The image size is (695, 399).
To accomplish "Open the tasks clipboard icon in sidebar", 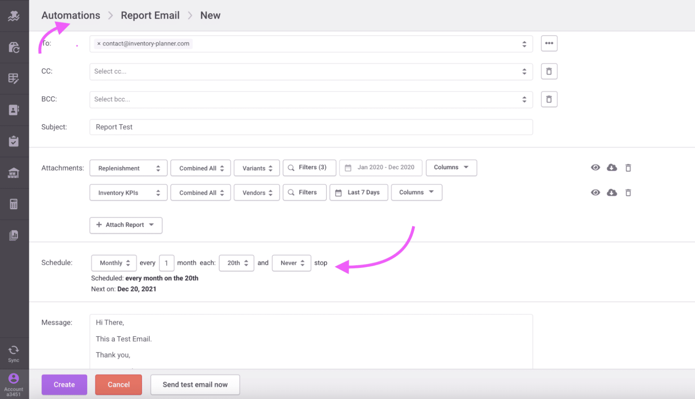I will click(14, 141).
